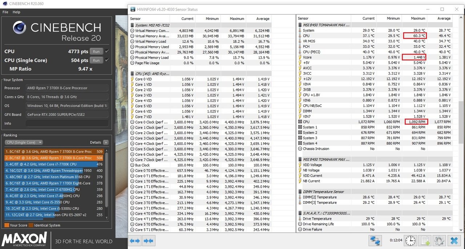
Task: Click the icon beside Core 7 Clock row
Action: coord(132,159)
